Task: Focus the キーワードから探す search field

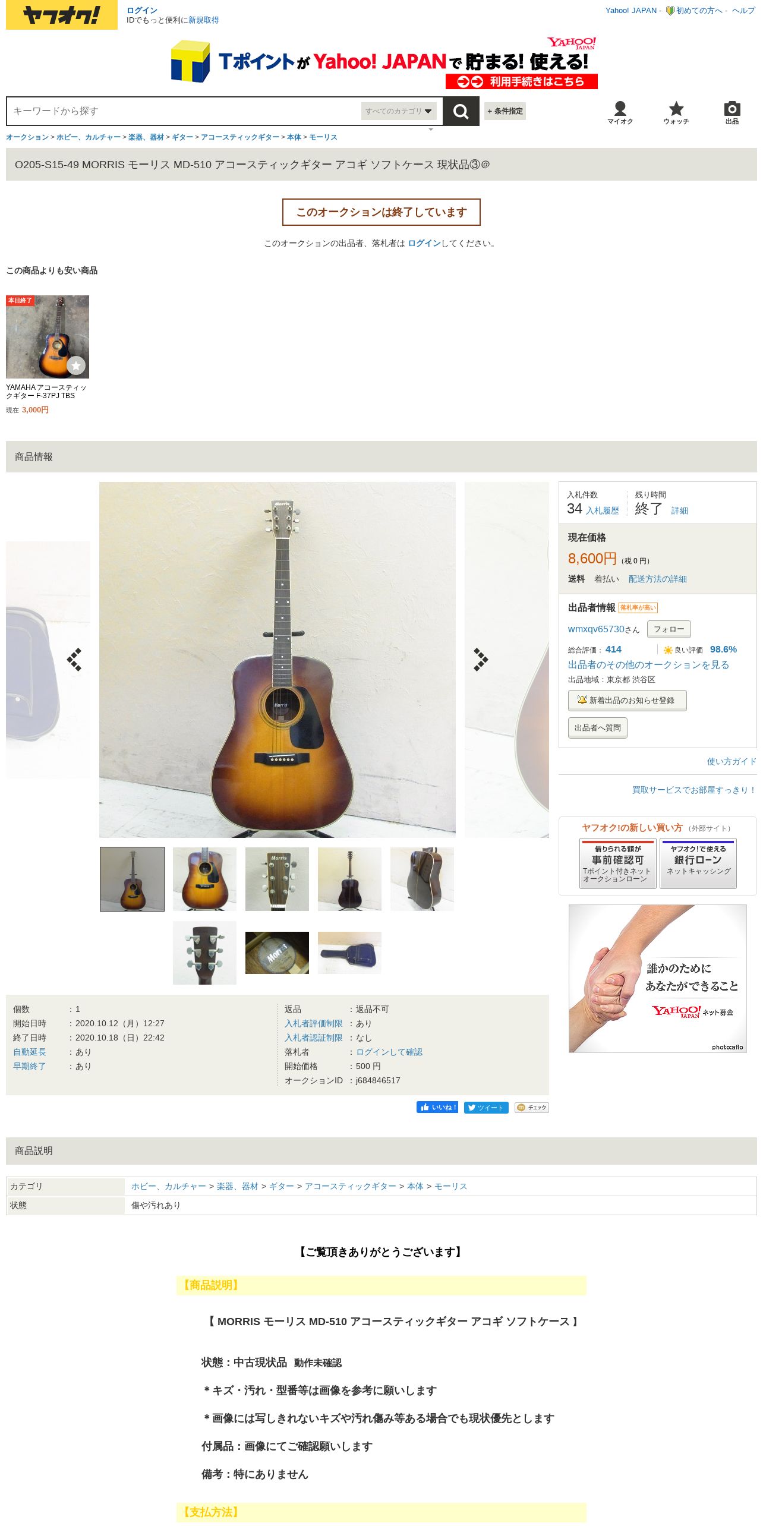Action: coord(184,111)
